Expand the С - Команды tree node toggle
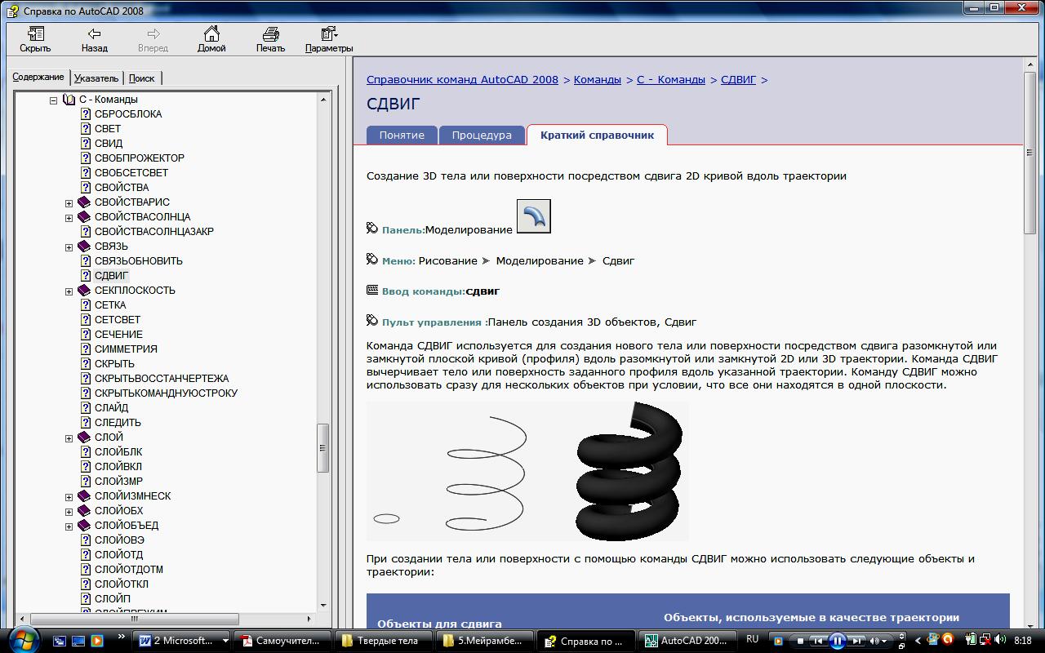Image resolution: width=1045 pixels, height=653 pixels. 54,100
